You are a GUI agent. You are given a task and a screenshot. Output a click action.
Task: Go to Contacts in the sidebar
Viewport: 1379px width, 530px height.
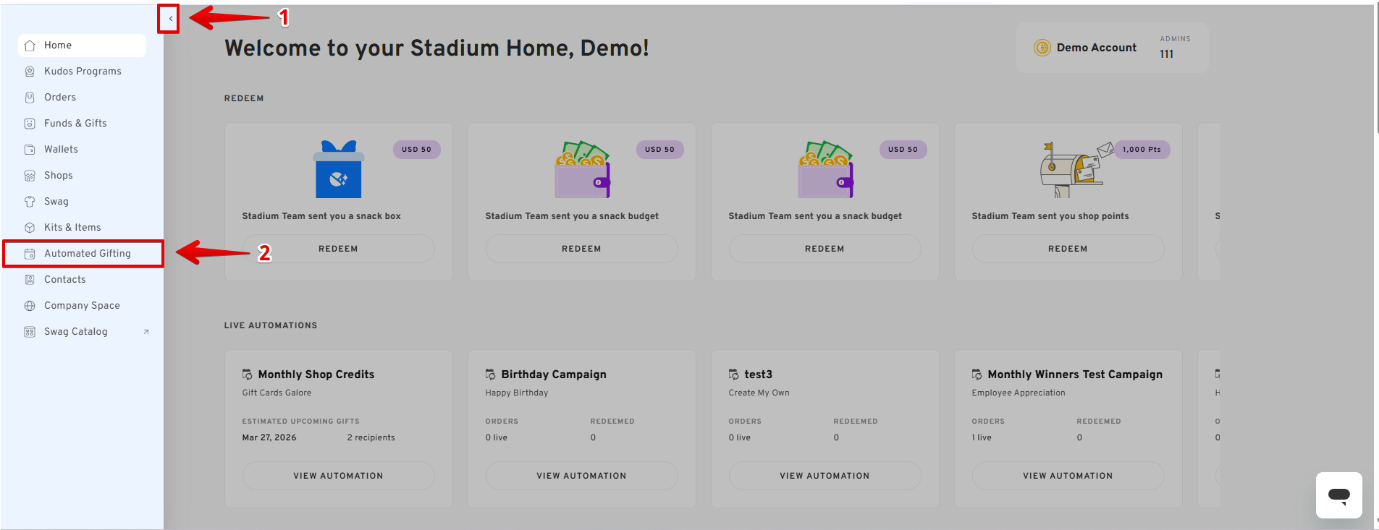(64, 280)
